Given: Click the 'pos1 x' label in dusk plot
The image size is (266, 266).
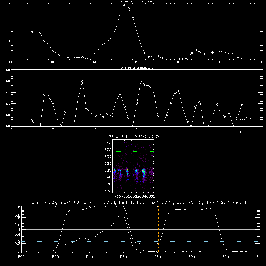Looking at the screenshot, I should 245,119.
